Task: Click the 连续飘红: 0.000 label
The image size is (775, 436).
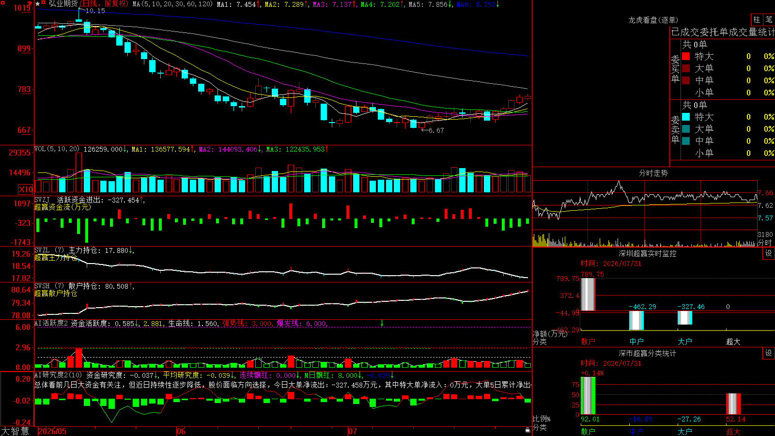Action: tap(269, 375)
